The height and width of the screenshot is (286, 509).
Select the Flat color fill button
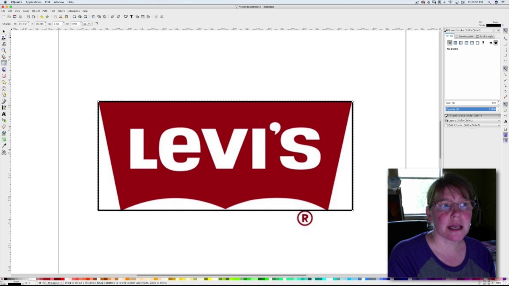click(x=455, y=43)
